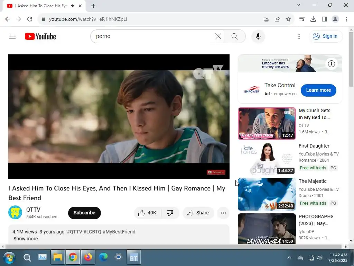This screenshot has width=354, height=266.
Task: Click the in-video Subscribe overlay
Action: click(216, 172)
